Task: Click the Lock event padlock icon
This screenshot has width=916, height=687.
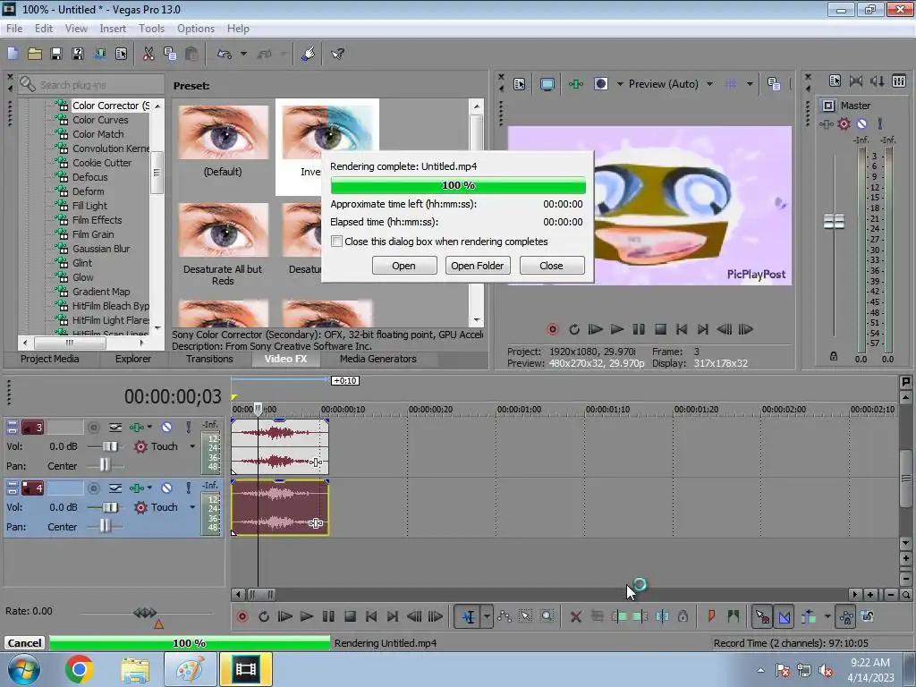Action: coord(683,616)
